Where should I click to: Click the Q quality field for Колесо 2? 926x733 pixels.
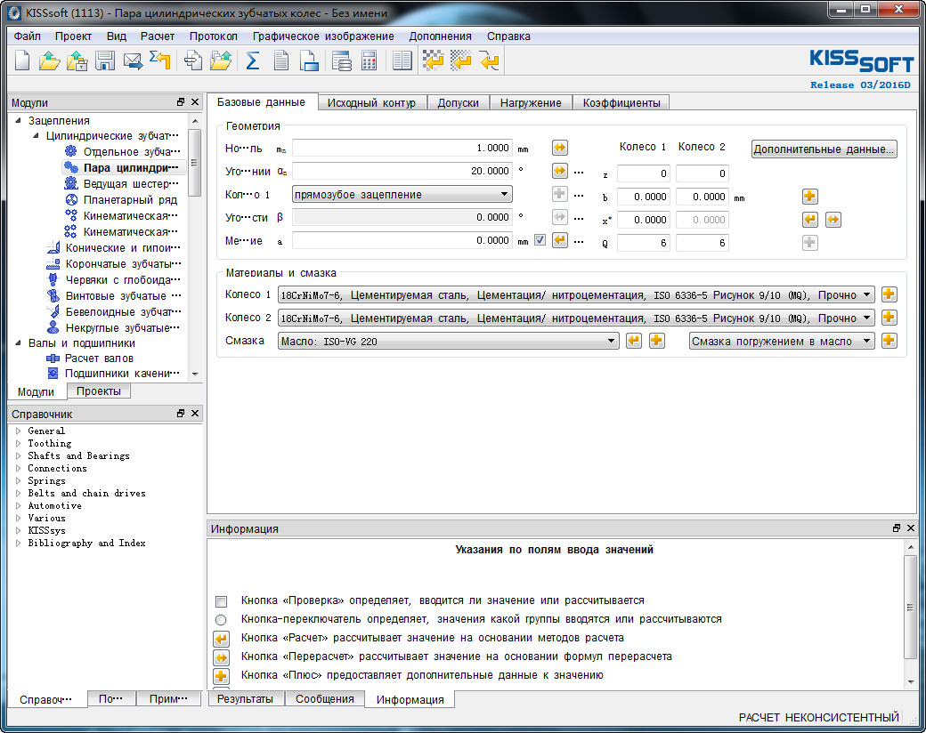[703, 243]
